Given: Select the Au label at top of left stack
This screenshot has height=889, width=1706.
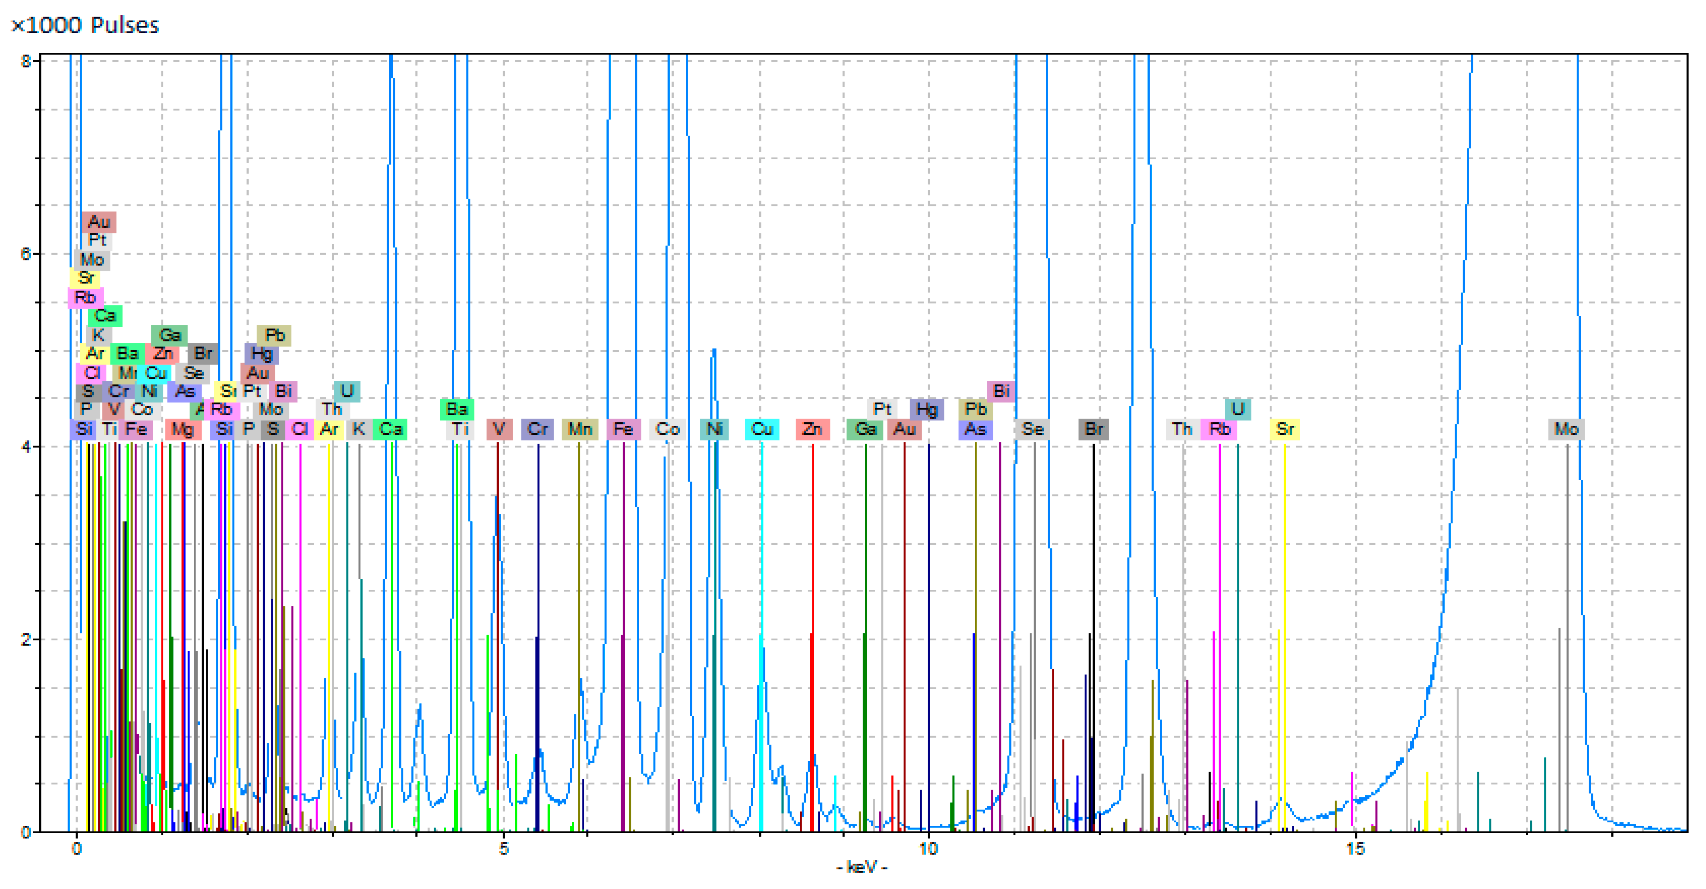Looking at the screenshot, I should pyautogui.click(x=99, y=222).
